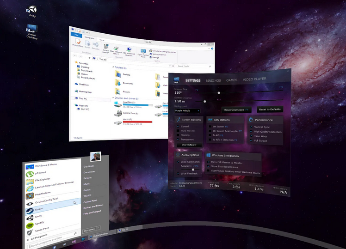
Task: Collapse the File Explorer ribbon chevron
Action: coord(209,49)
